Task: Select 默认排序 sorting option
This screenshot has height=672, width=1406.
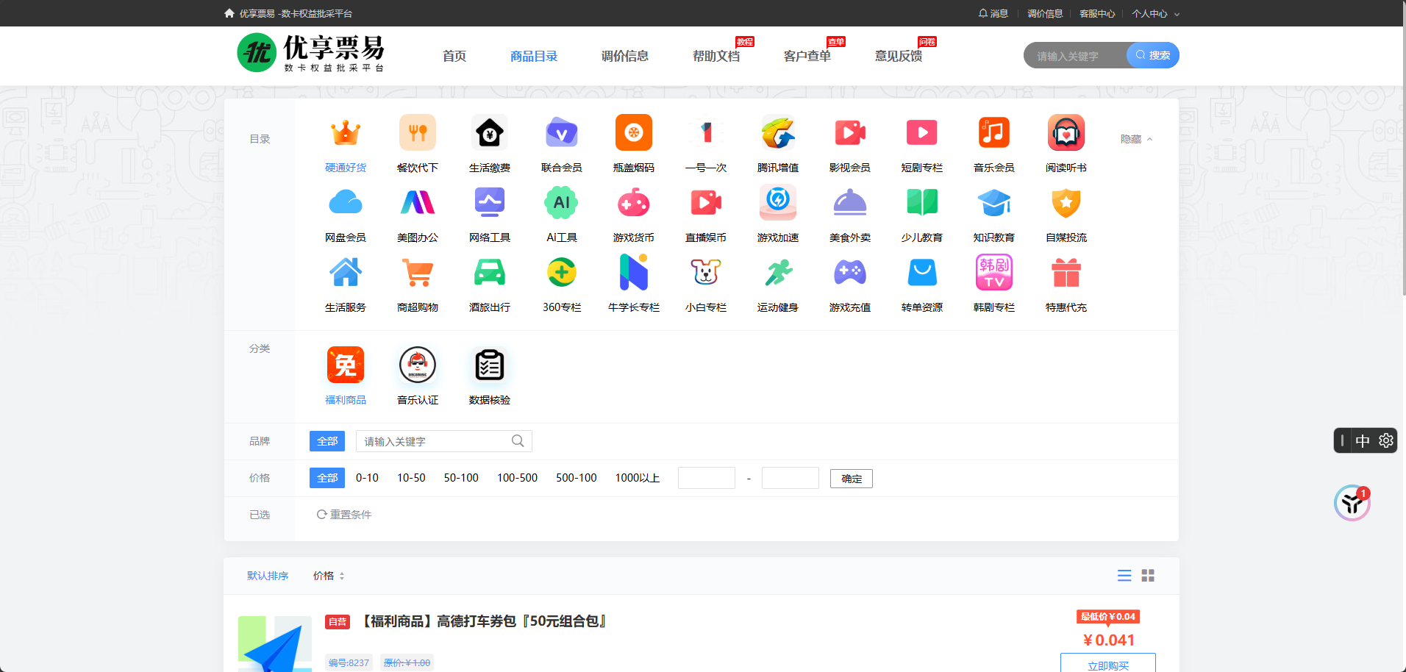Action: tap(268, 576)
